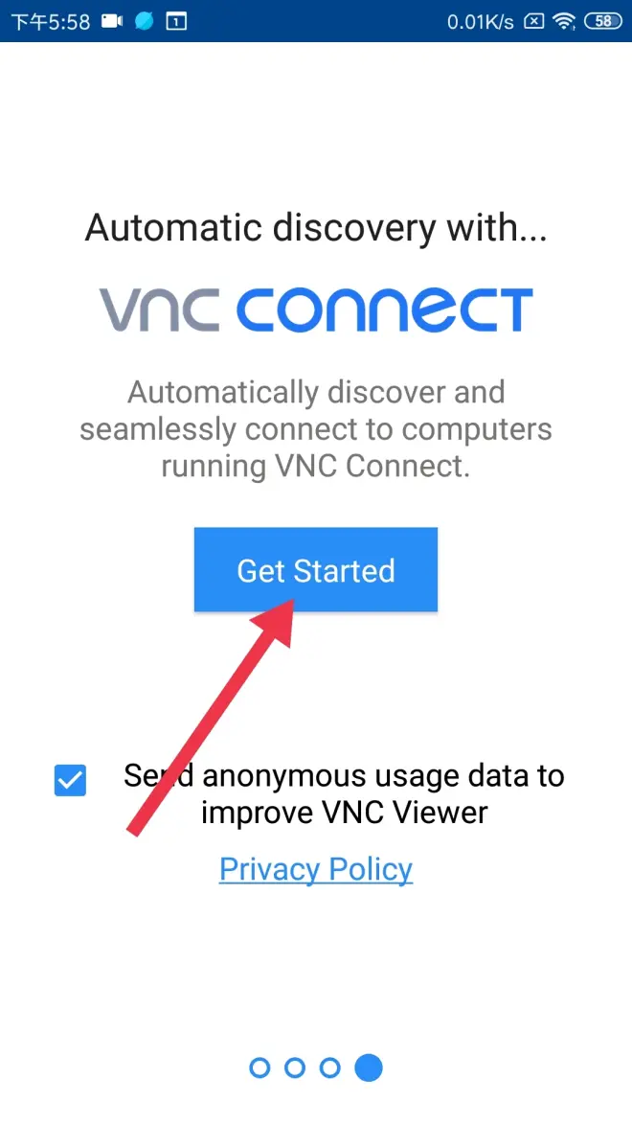Tap the crossed-out box icon beside Wi-Fi
This screenshot has height=1124, width=632.
(x=533, y=21)
